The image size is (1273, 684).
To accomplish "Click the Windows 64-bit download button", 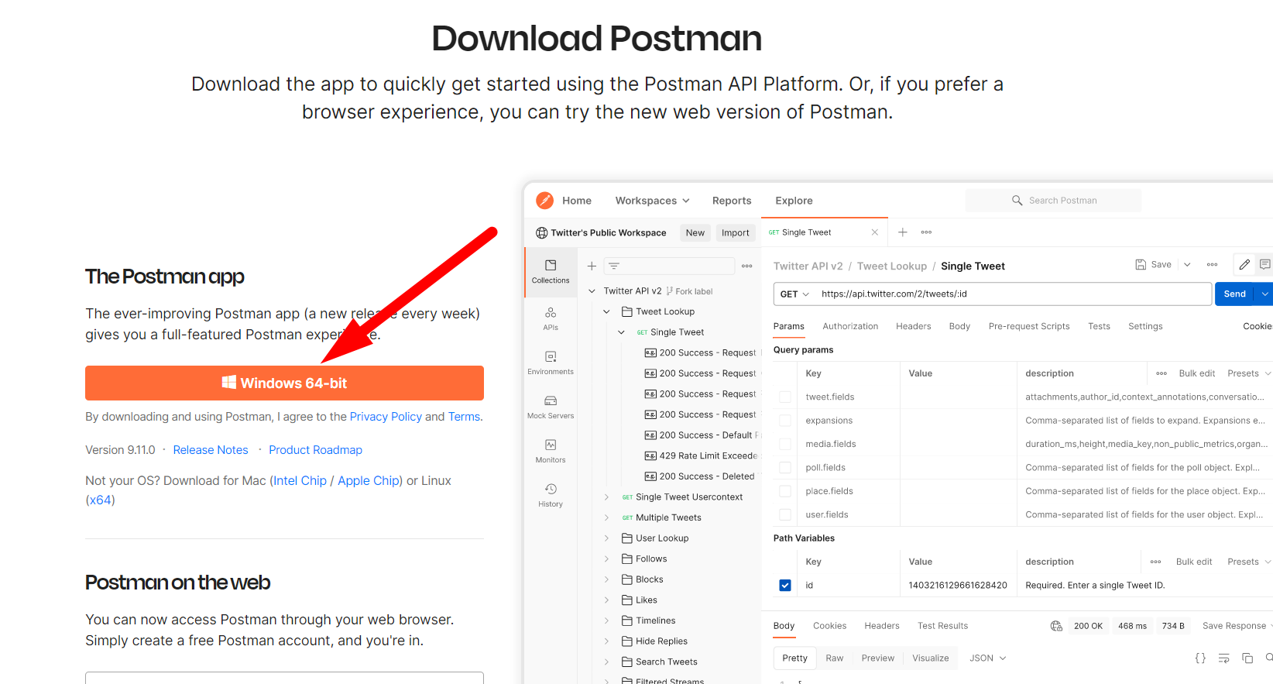I will click(284, 383).
